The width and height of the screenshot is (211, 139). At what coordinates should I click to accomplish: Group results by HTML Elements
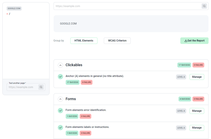coord(84,41)
